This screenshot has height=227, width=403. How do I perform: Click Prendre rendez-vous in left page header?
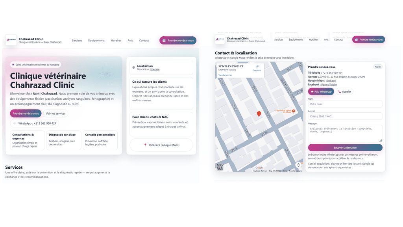click(178, 41)
